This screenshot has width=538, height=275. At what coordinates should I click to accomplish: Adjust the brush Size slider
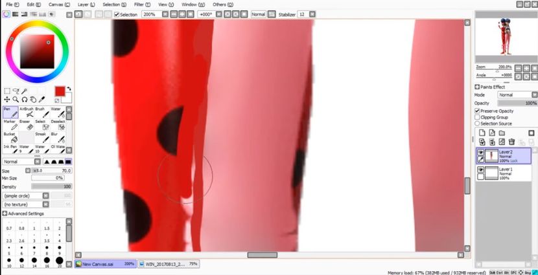click(x=51, y=171)
